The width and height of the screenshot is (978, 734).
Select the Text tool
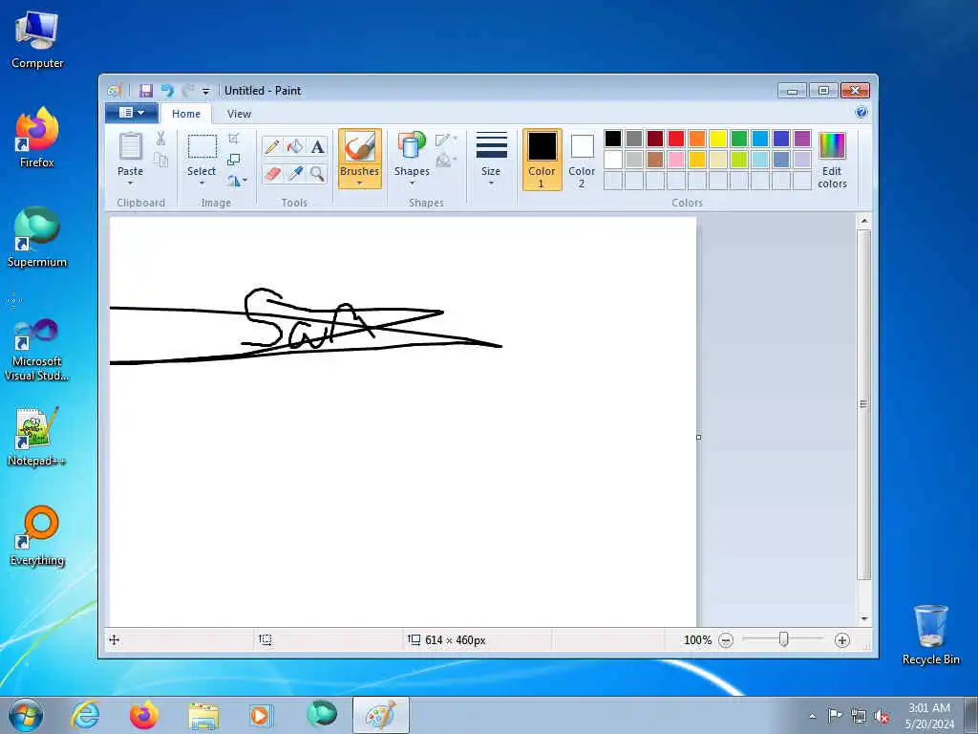point(317,146)
